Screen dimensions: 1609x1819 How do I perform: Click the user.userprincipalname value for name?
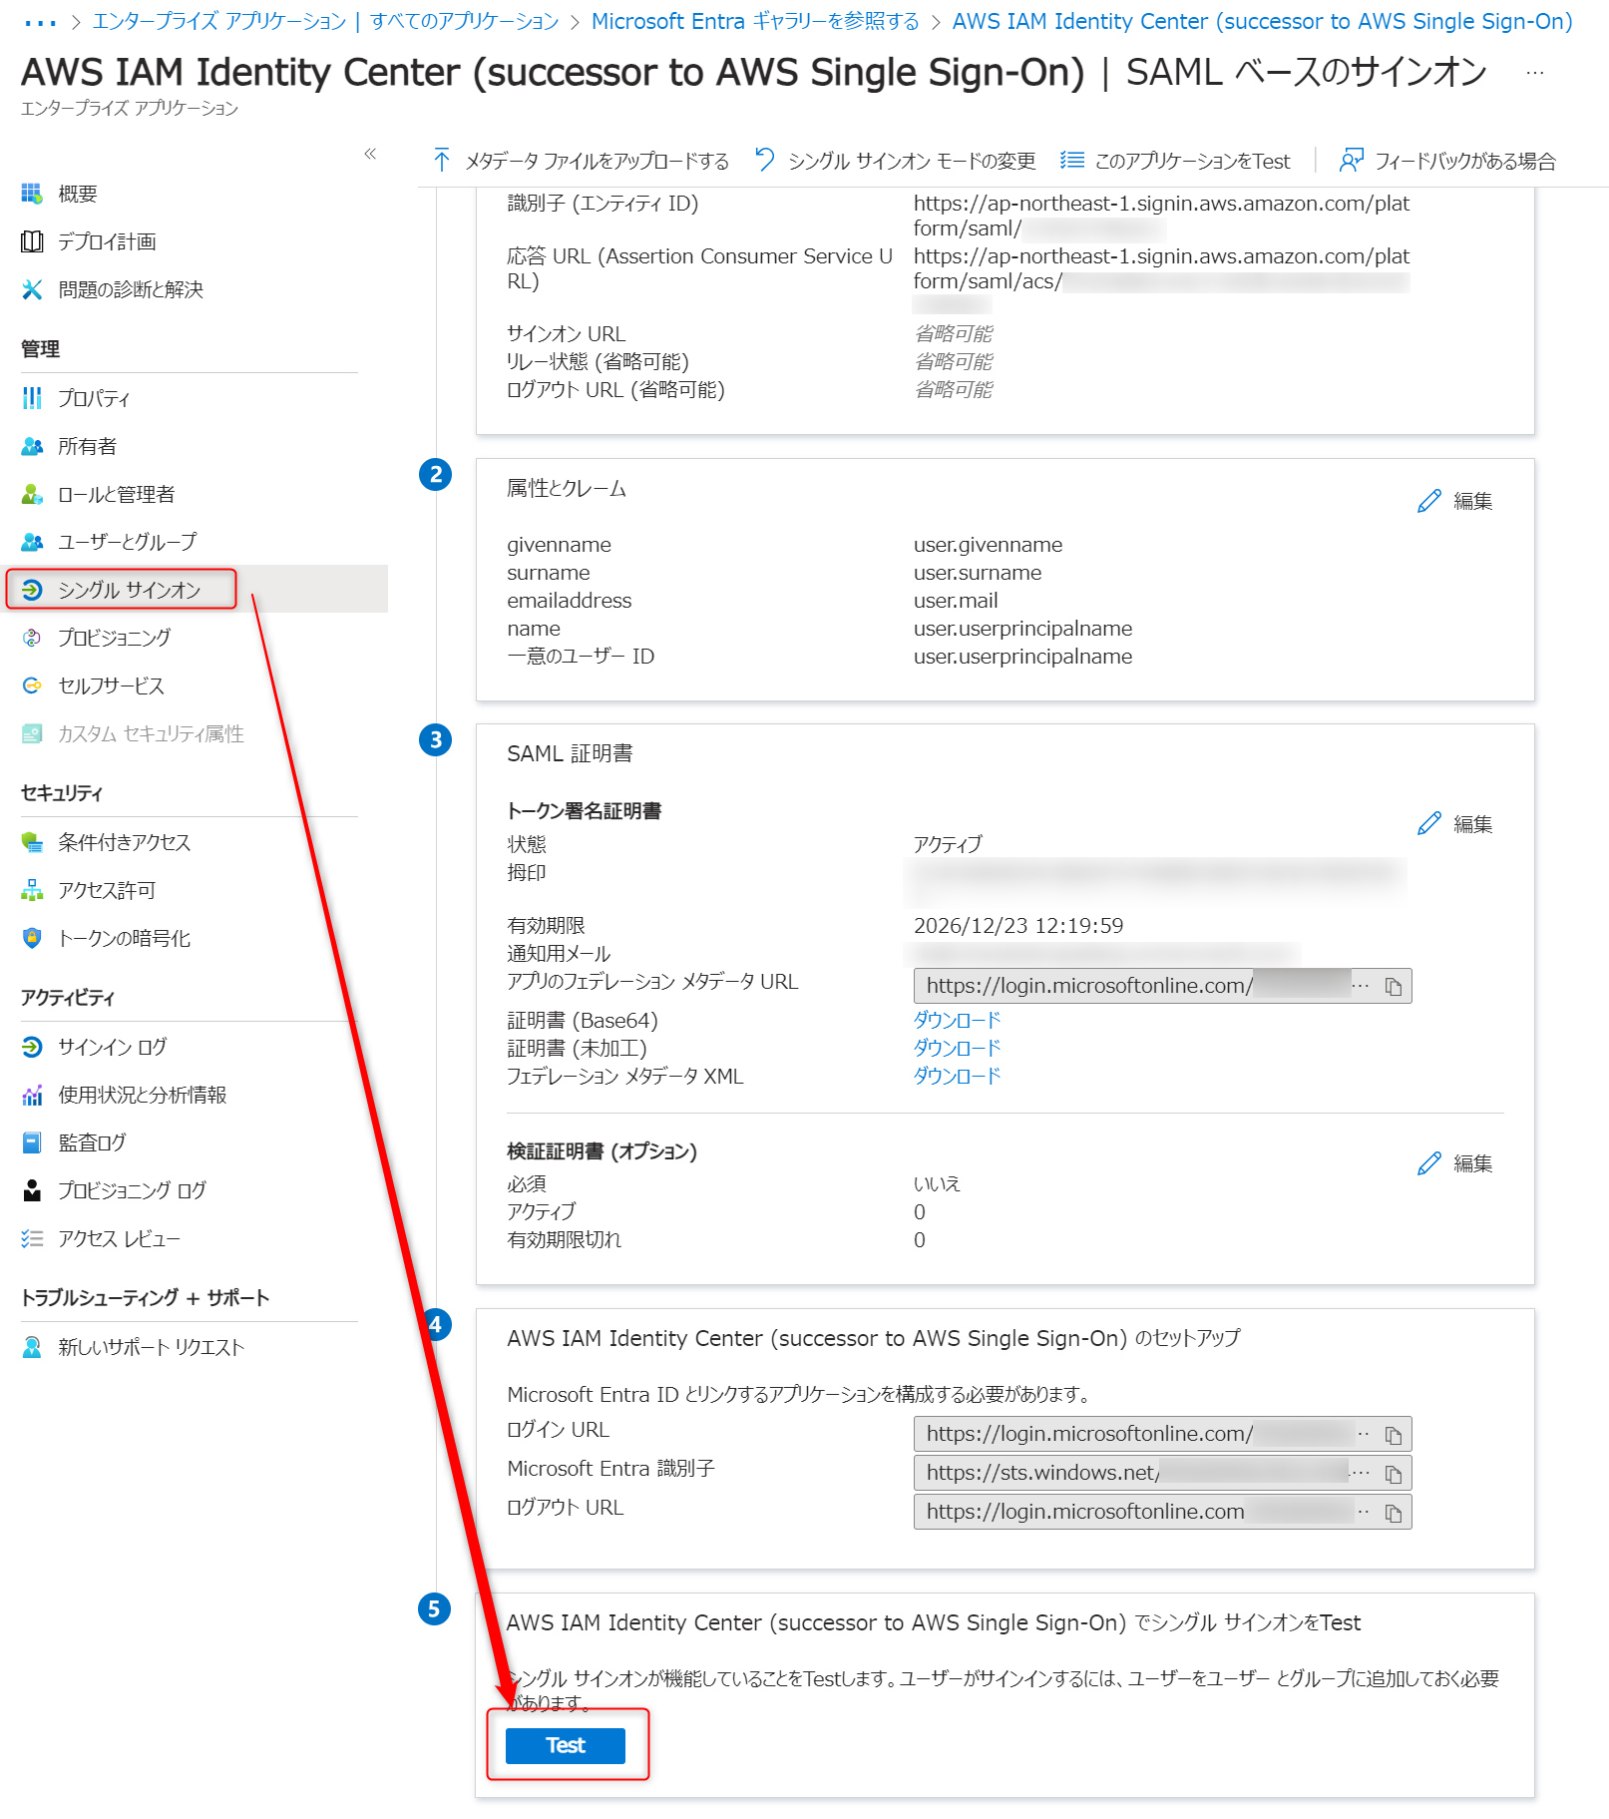click(1022, 629)
